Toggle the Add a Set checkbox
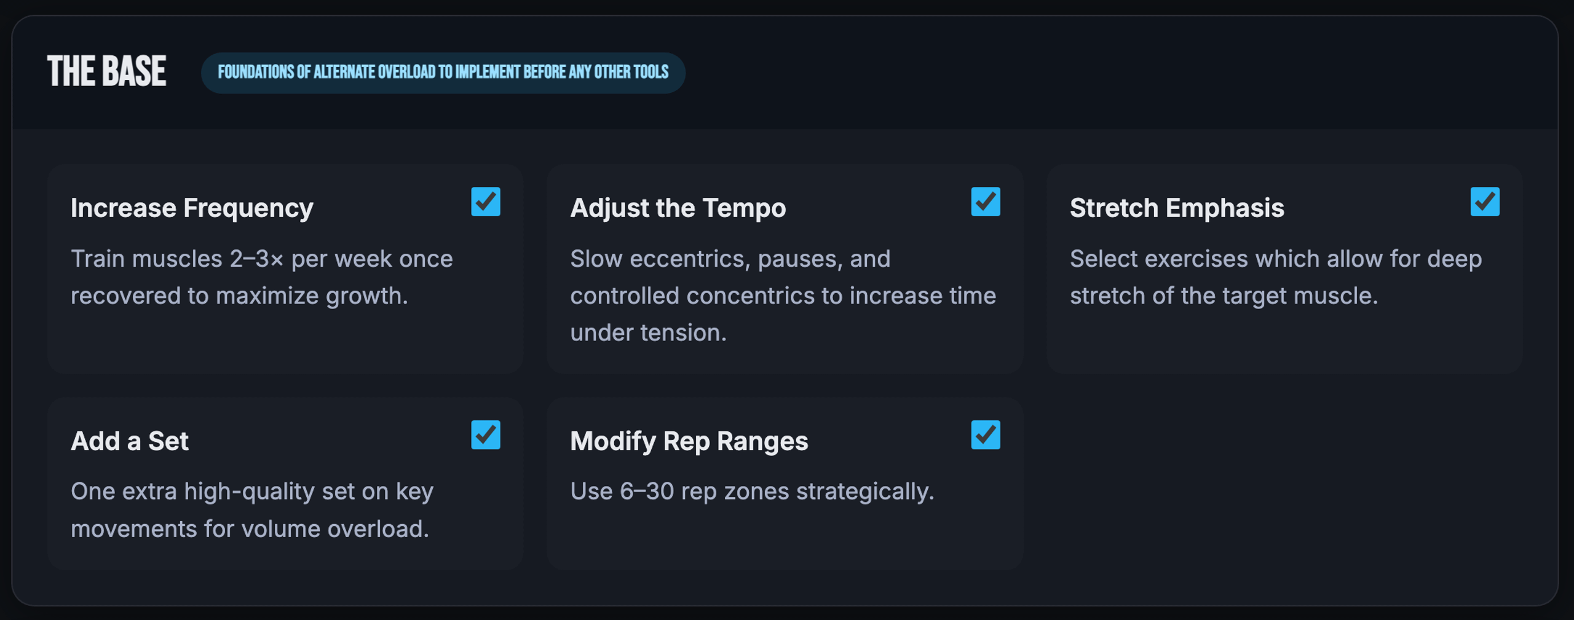Screen dimensions: 1574x620 (486, 434)
